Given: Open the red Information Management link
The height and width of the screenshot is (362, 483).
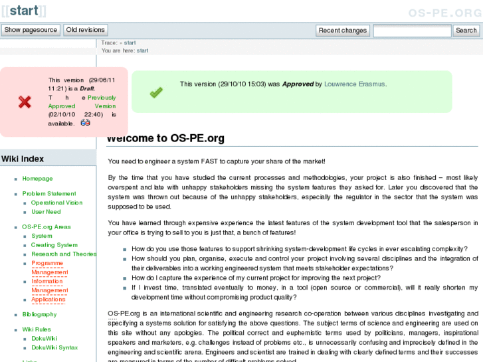Looking at the screenshot, I should tap(49, 286).
